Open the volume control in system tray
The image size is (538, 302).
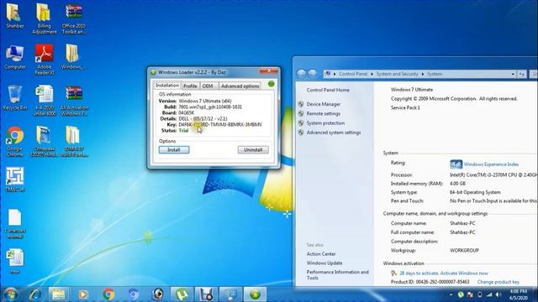[x=498, y=294]
